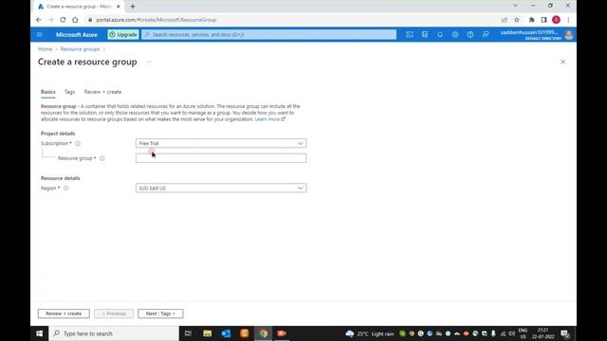This screenshot has width=607, height=341.
Task: Reload the Azure portal page
Action: (x=63, y=20)
